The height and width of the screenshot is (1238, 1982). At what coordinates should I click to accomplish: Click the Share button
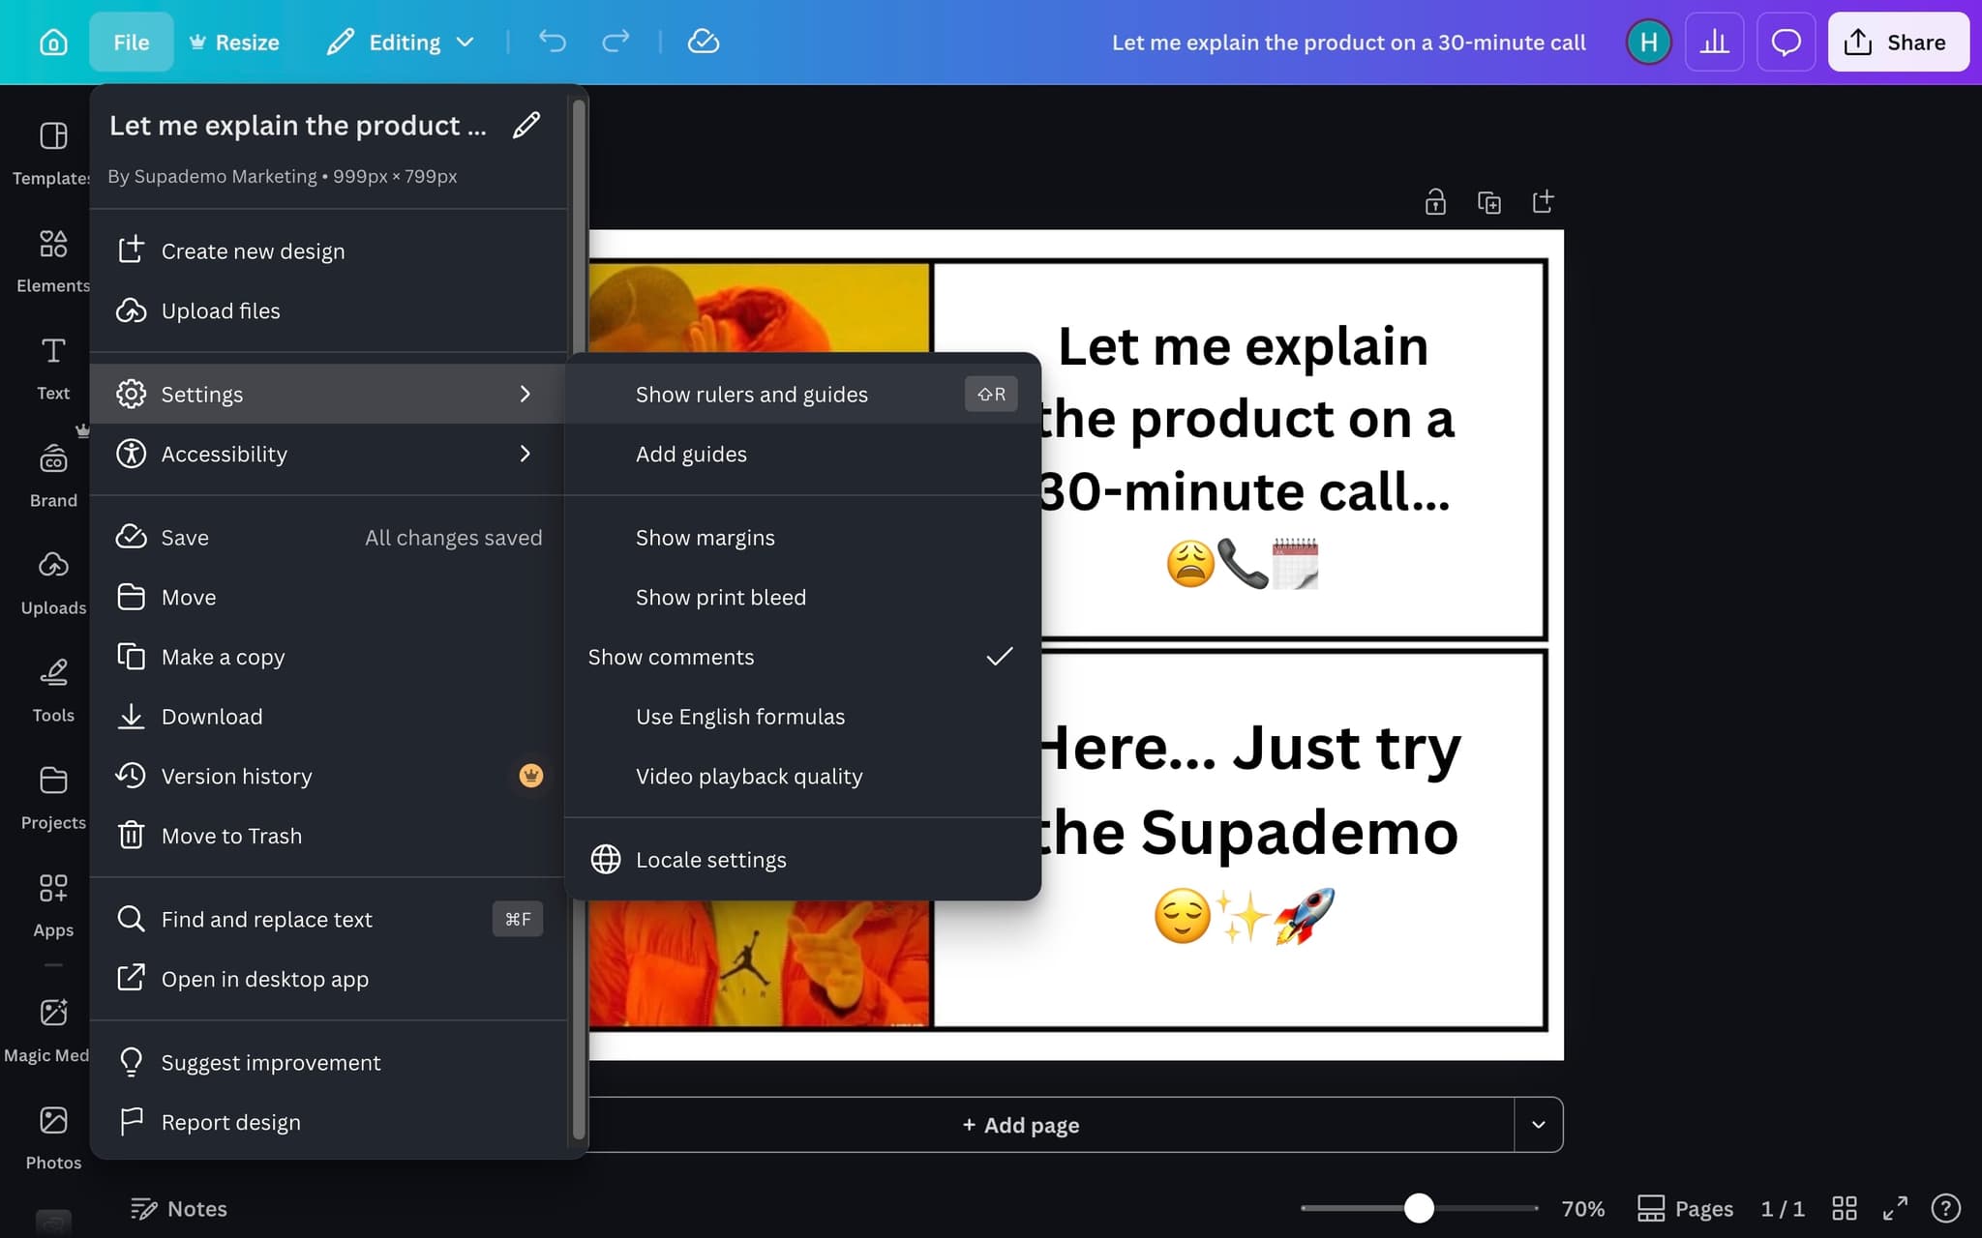(x=1896, y=42)
